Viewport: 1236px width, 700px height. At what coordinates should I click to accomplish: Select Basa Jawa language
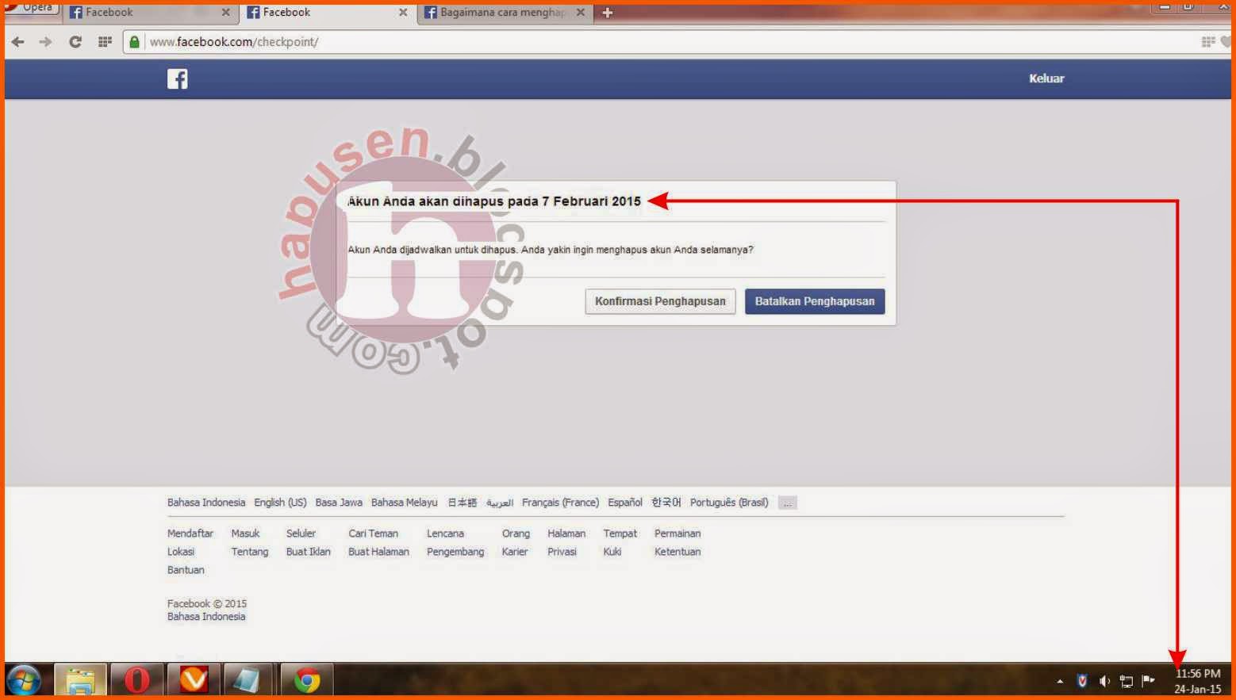coord(339,503)
